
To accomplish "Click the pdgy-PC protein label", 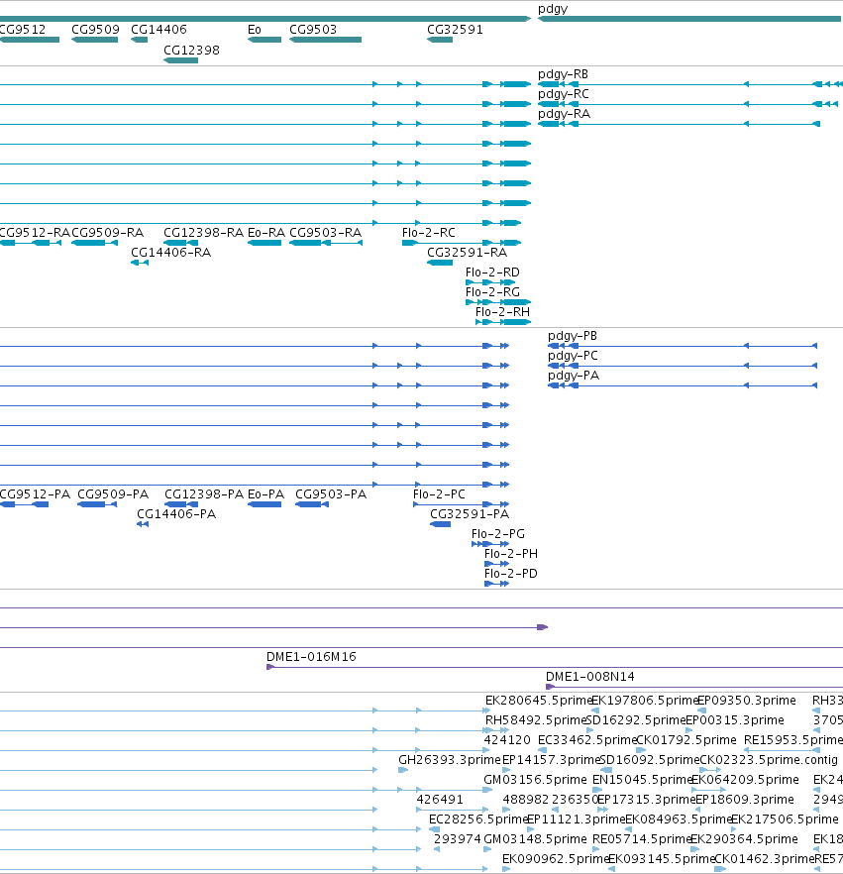I will pyautogui.click(x=573, y=356).
